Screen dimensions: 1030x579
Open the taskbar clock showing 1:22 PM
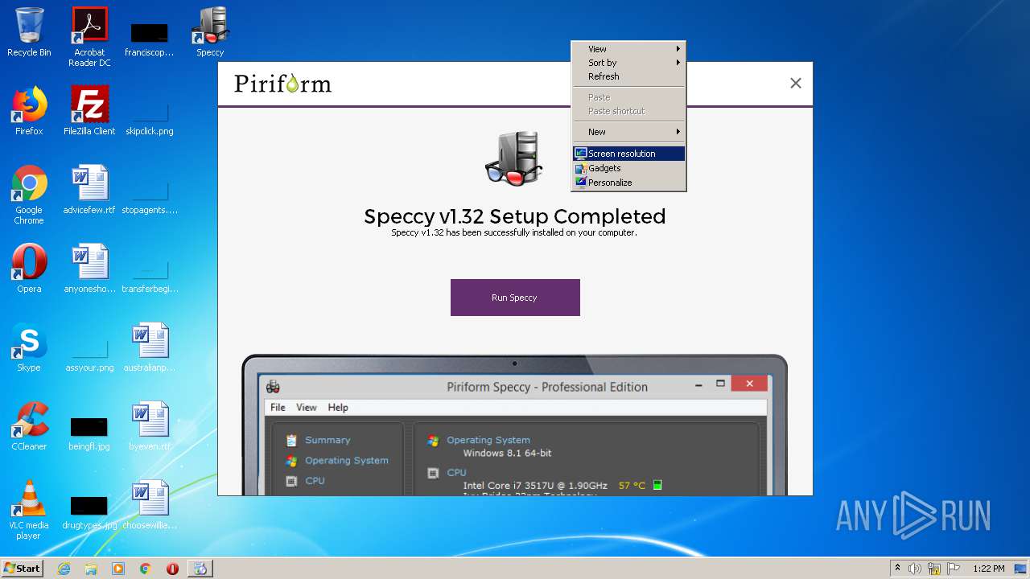click(x=989, y=569)
